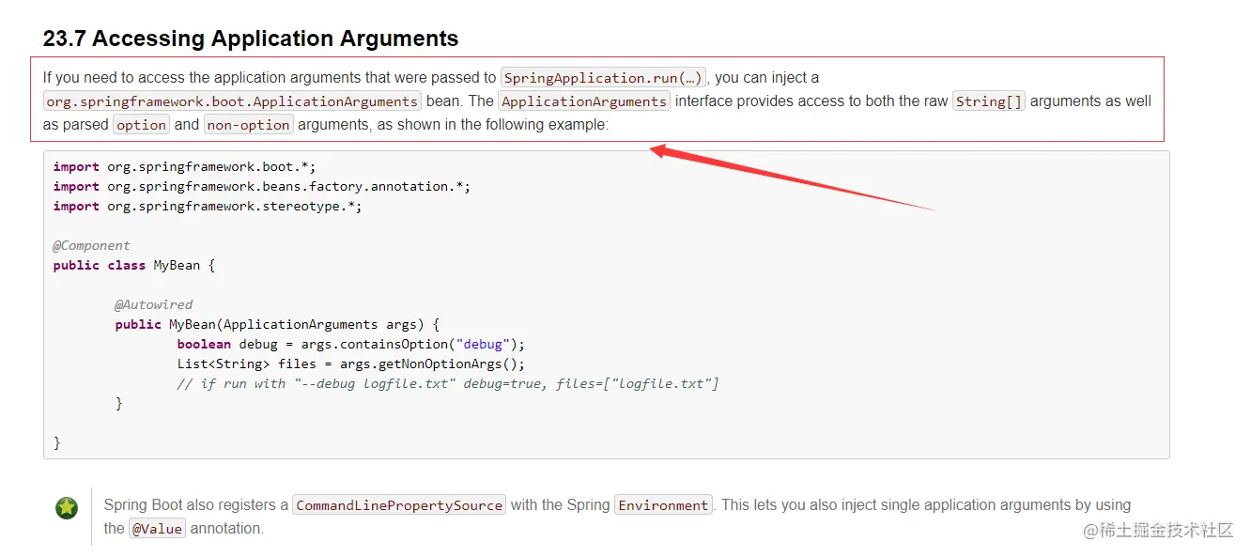Click constructor line "public MyBean(ApplicationArguments args)"
Image resolution: width=1251 pixels, height=557 pixels.
point(278,324)
